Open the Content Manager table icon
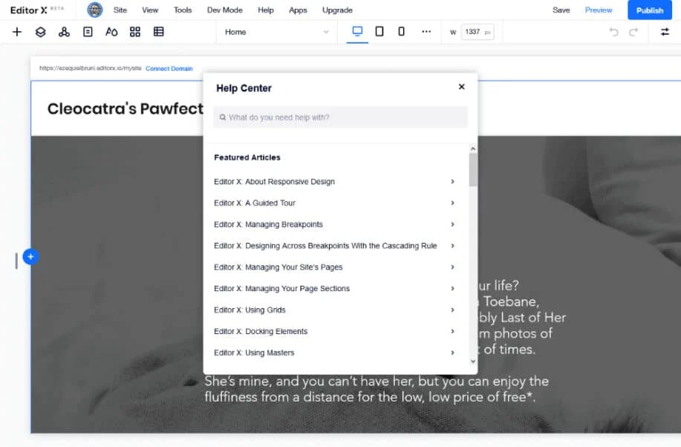The height and width of the screenshot is (447, 681). coord(158,32)
